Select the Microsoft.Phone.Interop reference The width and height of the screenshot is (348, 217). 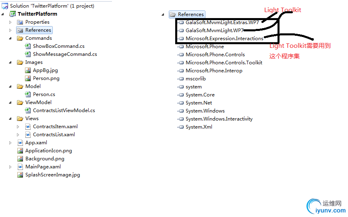pos(214,71)
